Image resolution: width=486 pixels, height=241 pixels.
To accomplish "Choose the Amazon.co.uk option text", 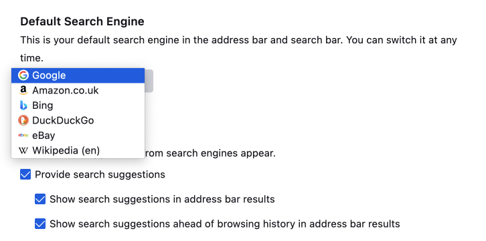I will pyautogui.click(x=66, y=90).
